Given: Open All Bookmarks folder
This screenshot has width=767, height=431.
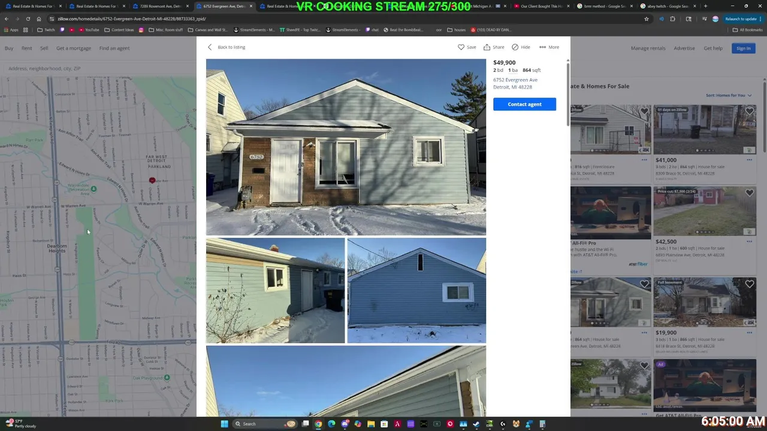Looking at the screenshot, I should 748,29.
